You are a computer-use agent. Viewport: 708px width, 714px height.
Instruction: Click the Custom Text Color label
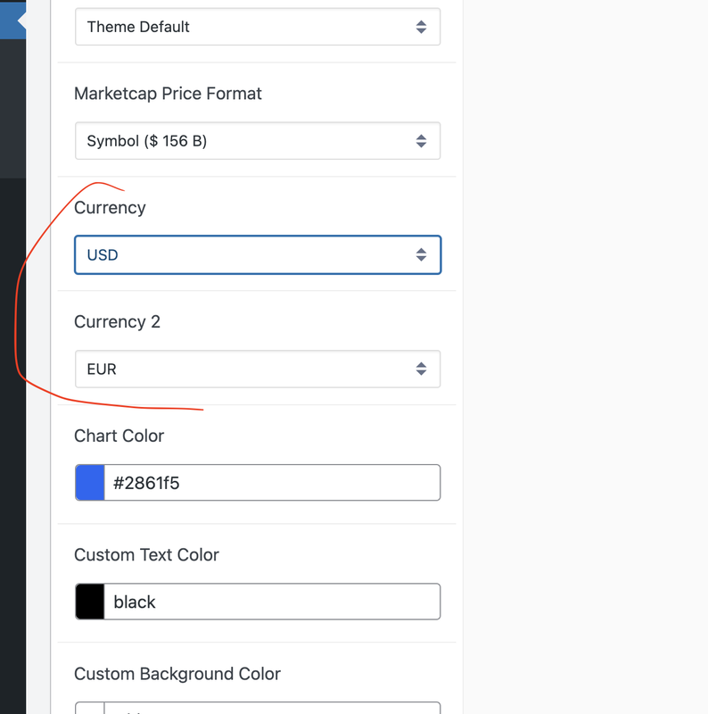point(146,554)
